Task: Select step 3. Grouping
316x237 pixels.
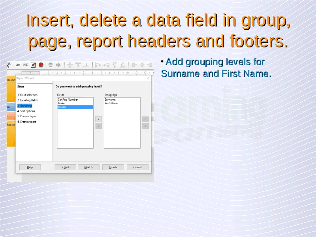Action: [24, 105]
